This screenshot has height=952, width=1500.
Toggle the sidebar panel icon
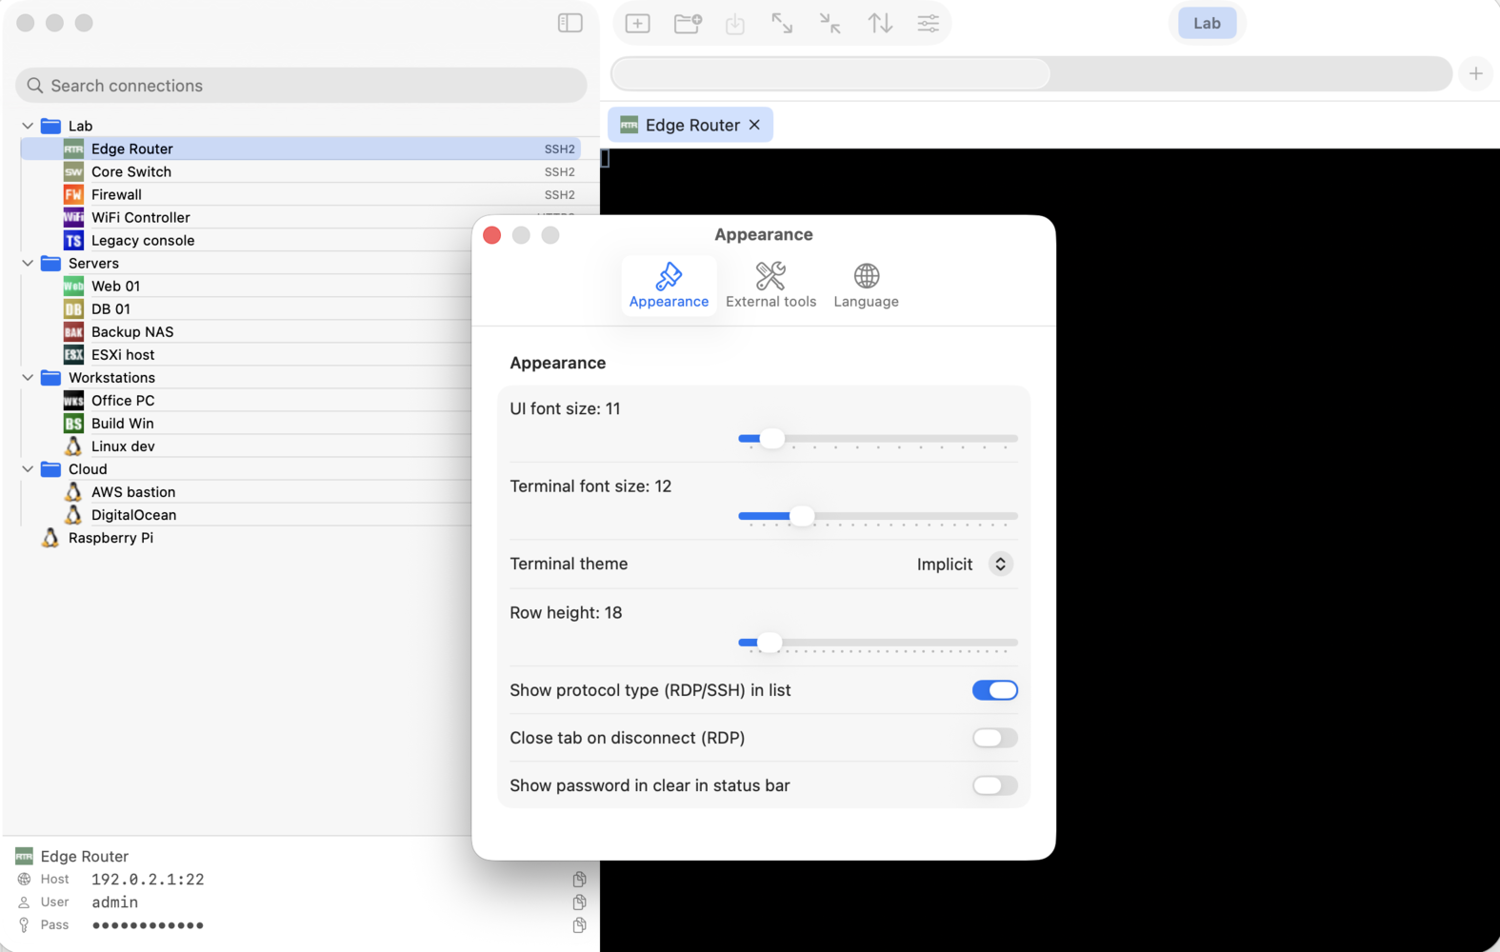point(570,23)
